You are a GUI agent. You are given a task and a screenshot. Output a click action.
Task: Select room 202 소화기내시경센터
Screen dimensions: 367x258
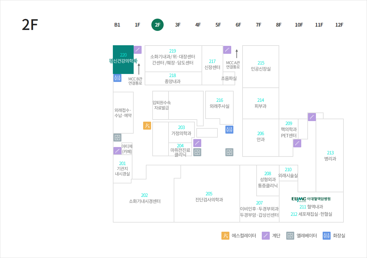144,198
